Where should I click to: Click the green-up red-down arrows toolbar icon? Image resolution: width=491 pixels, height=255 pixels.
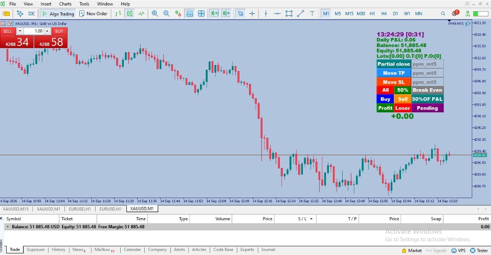coord(178,13)
